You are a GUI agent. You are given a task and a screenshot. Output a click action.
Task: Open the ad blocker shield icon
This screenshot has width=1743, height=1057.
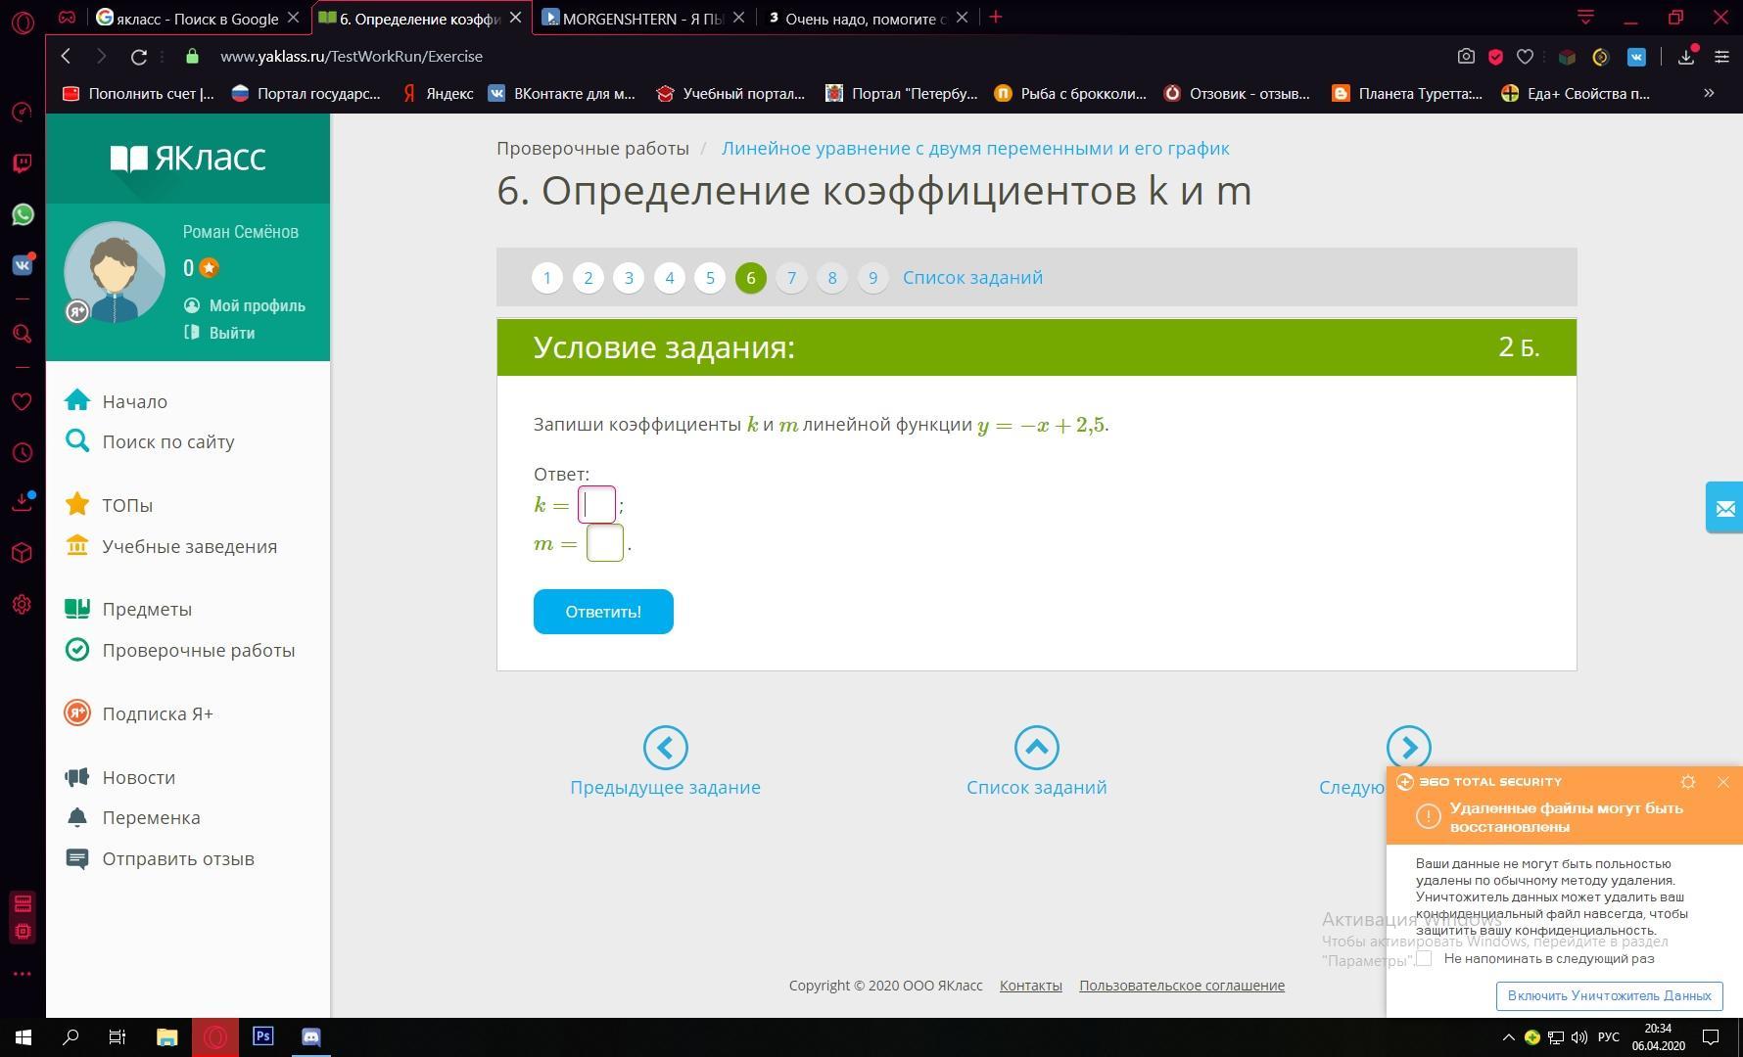click(x=1495, y=57)
